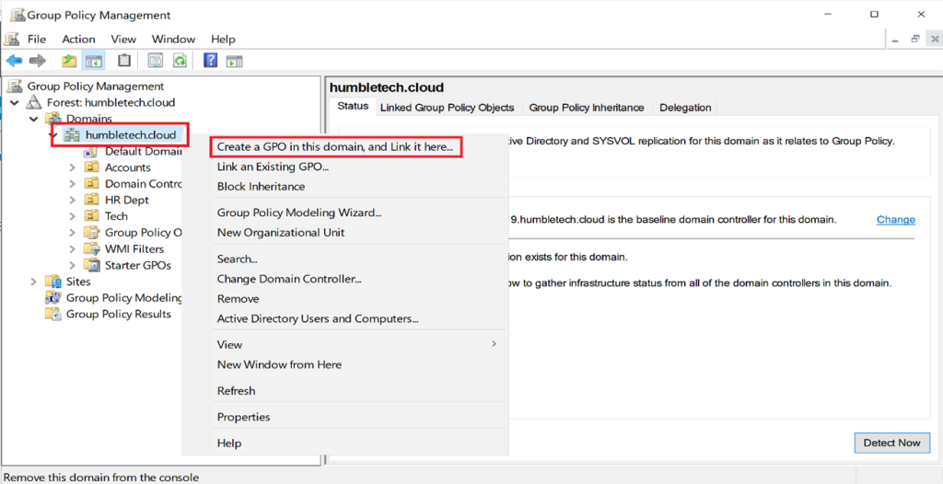
Task: Click the Refresh toolbar icon
Action: [180, 61]
